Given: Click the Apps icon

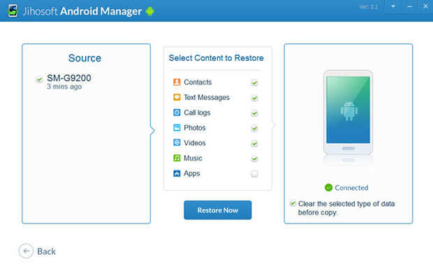Looking at the screenshot, I should pyautogui.click(x=177, y=173).
